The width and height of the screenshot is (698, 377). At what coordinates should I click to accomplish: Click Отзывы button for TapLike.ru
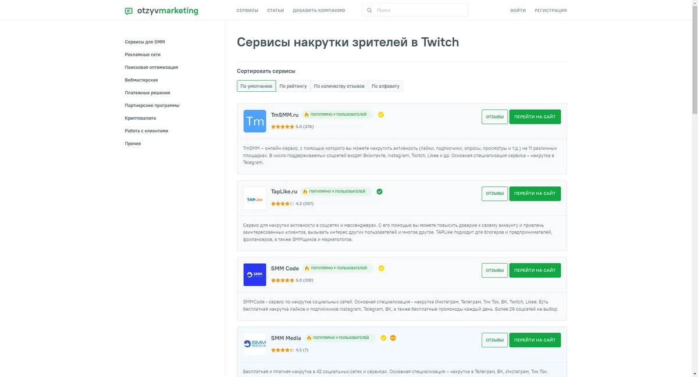(x=494, y=193)
